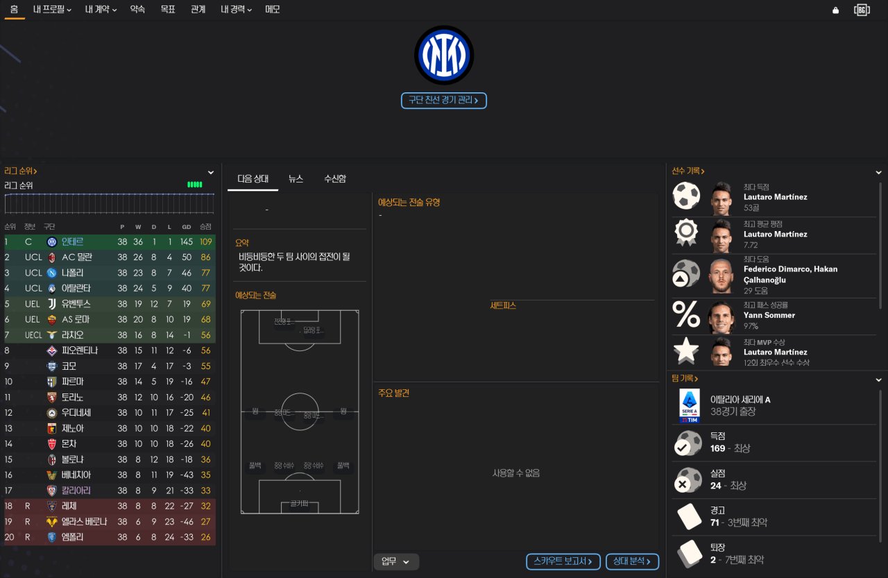The width and height of the screenshot is (888, 578).
Task: Click the Serie A TIM league logo
Action: pyautogui.click(x=690, y=406)
